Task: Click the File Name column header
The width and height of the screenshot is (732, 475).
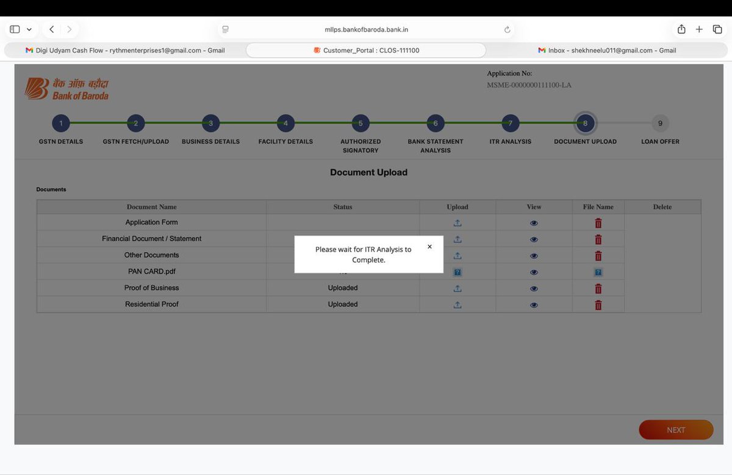Action: (598, 207)
